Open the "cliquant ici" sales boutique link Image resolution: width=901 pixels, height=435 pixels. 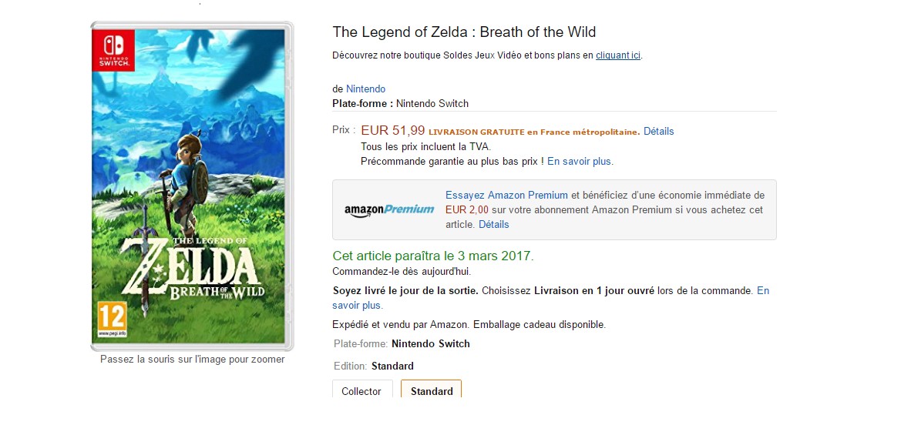[x=618, y=55]
